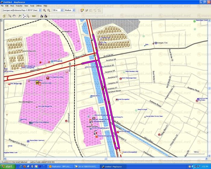The width and height of the screenshot is (211, 169).
Task: Open the Transfer menu
Action: click(x=19, y=6)
